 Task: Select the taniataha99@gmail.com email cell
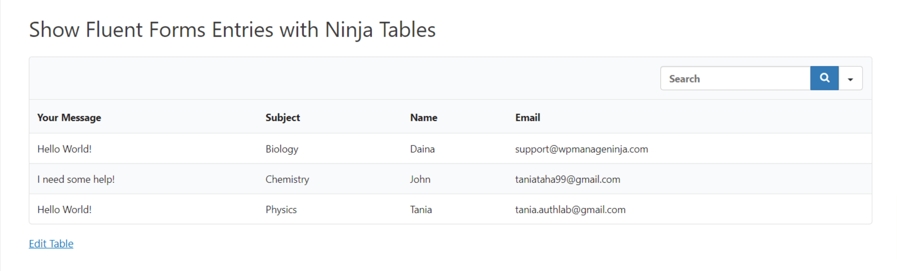pos(567,179)
